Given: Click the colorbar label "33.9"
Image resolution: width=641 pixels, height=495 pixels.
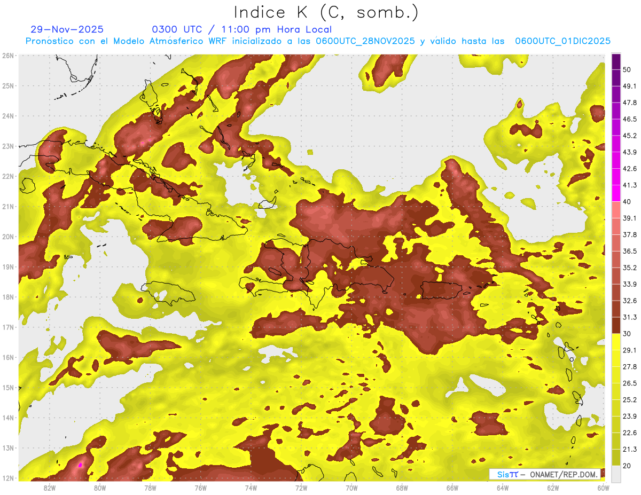Looking at the screenshot, I should tap(630, 284).
